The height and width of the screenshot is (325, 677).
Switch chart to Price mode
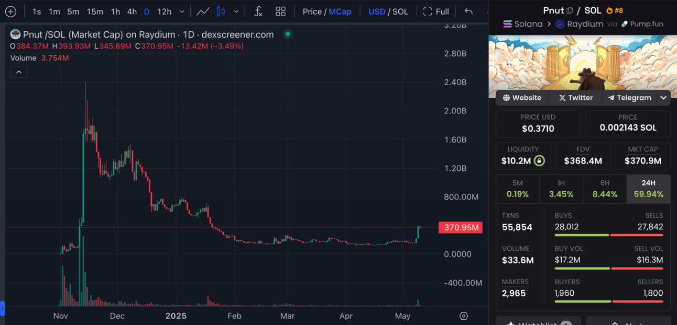click(312, 11)
